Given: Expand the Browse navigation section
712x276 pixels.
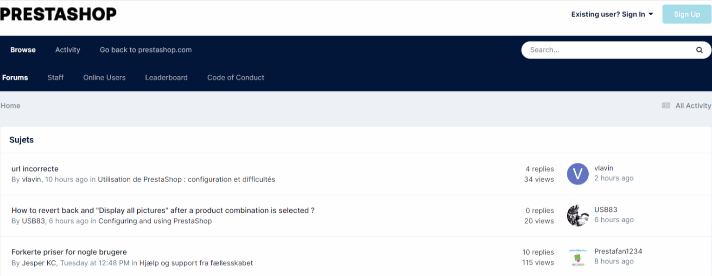Looking at the screenshot, I should click(22, 49).
